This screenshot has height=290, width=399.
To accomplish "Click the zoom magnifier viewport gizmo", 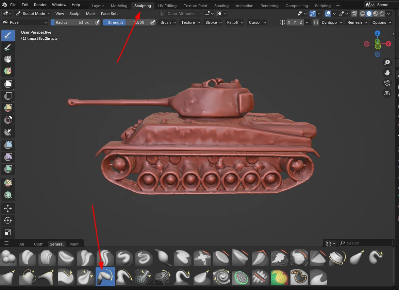I will point(387,62).
